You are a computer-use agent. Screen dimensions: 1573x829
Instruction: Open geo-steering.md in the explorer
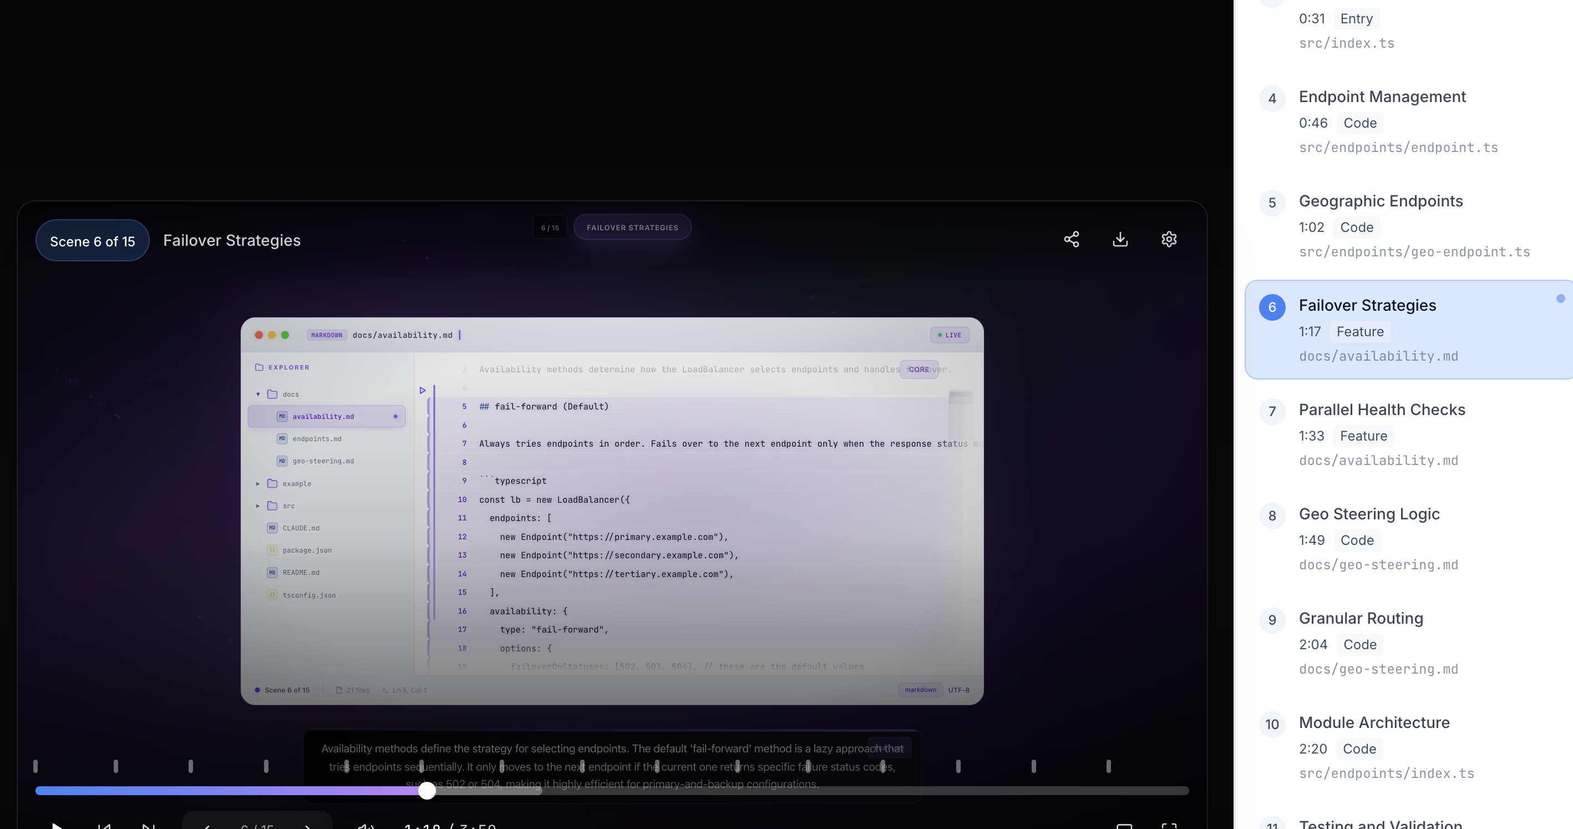click(x=322, y=461)
